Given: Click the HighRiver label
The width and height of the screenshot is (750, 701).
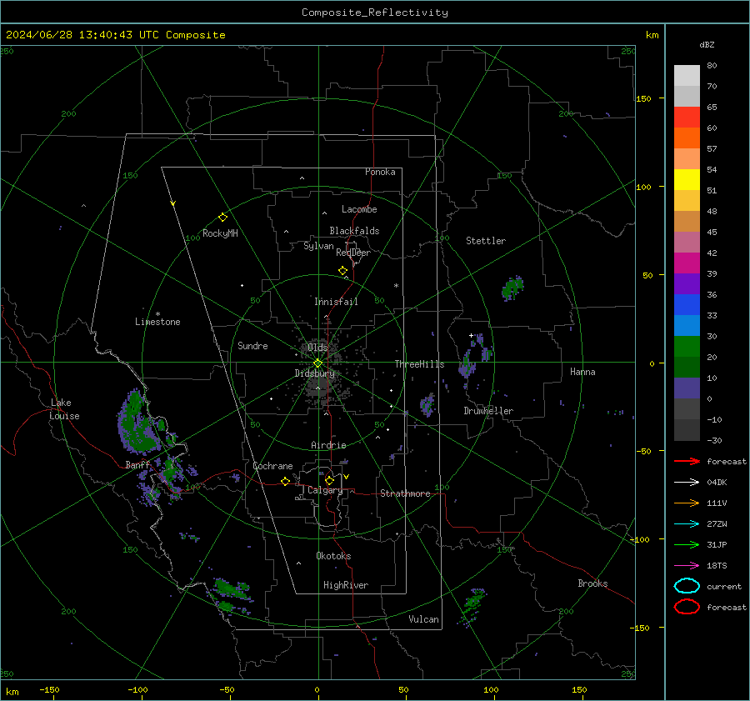Looking at the screenshot, I should (346, 585).
